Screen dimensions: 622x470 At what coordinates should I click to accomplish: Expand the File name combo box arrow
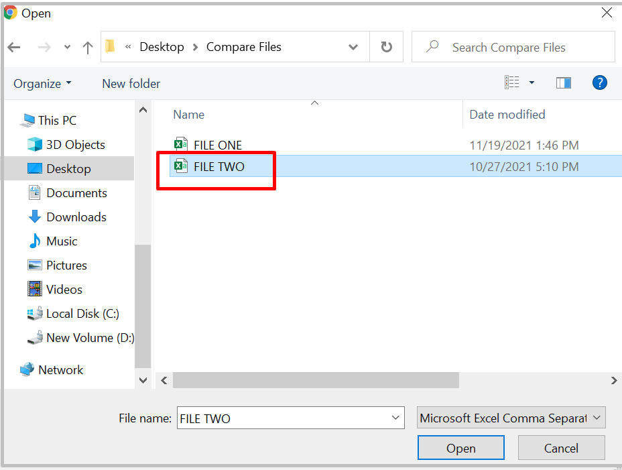point(395,417)
